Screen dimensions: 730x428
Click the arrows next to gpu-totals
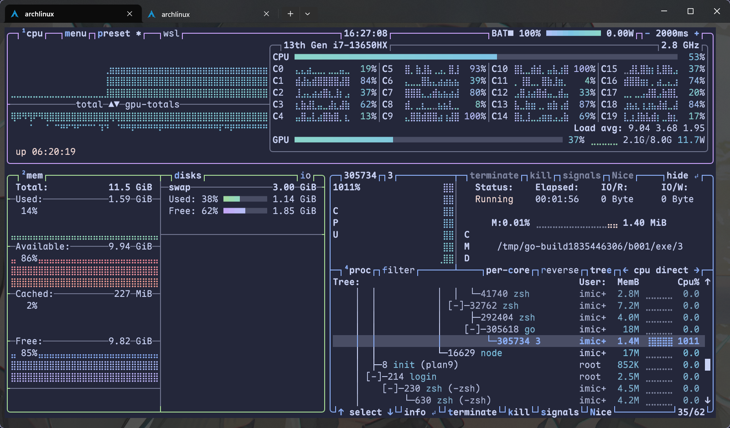click(114, 104)
